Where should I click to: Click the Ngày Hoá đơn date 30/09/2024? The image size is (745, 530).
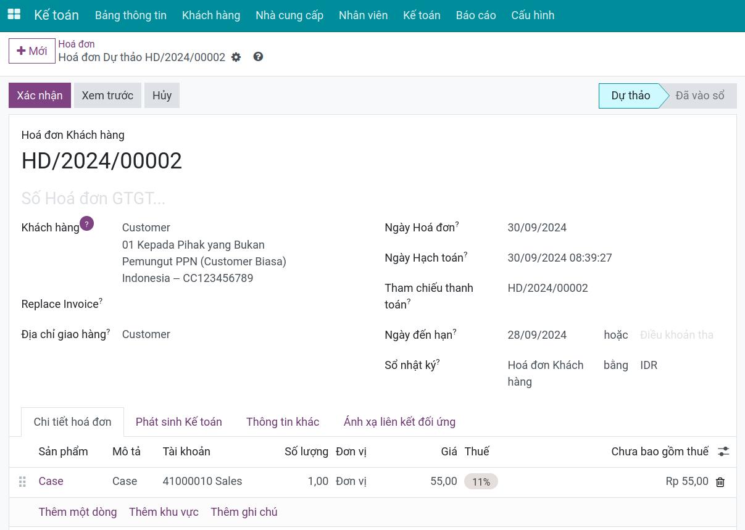click(537, 228)
